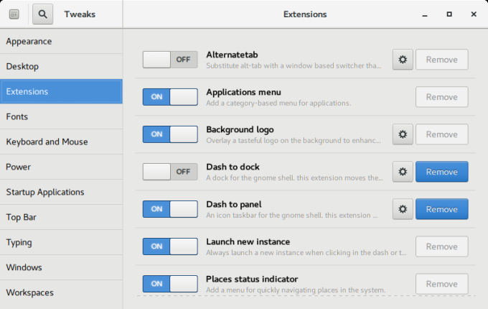Remove the Dash to dock extension

[x=441, y=172]
